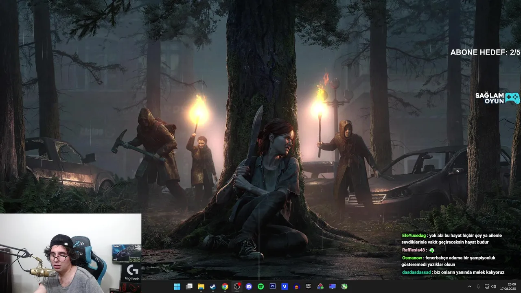The height and width of the screenshot is (293, 521).
Task: Open Task View from the taskbar
Action: pyautogui.click(x=189, y=286)
